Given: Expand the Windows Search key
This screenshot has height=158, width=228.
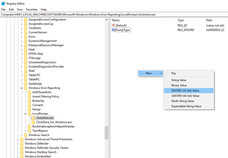Looking at the screenshot, I should coord(21,135).
